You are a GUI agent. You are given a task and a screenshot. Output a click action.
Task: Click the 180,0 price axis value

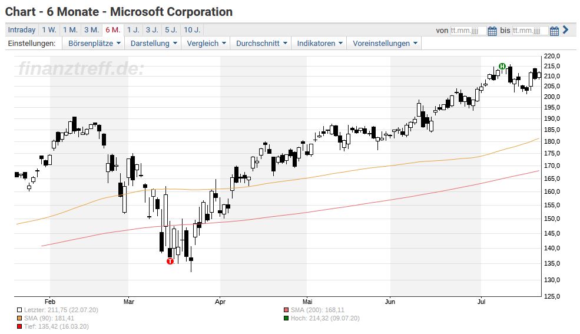(x=552, y=141)
